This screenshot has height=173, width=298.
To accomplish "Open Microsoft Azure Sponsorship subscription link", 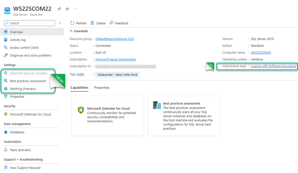I will (x=115, y=59).
